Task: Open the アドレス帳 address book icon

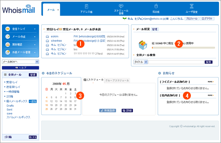Action: pos(86,6)
